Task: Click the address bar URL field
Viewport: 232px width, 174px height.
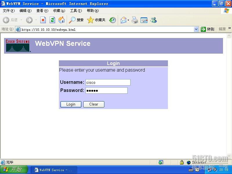Action: click(x=107, y=30)
